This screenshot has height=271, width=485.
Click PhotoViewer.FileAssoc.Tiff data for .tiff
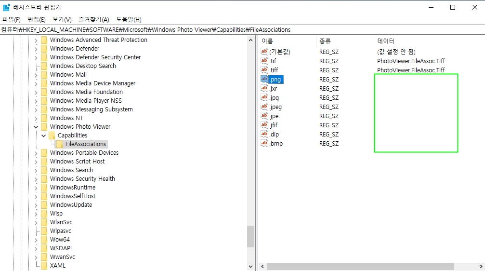click(x=411, y=70)
